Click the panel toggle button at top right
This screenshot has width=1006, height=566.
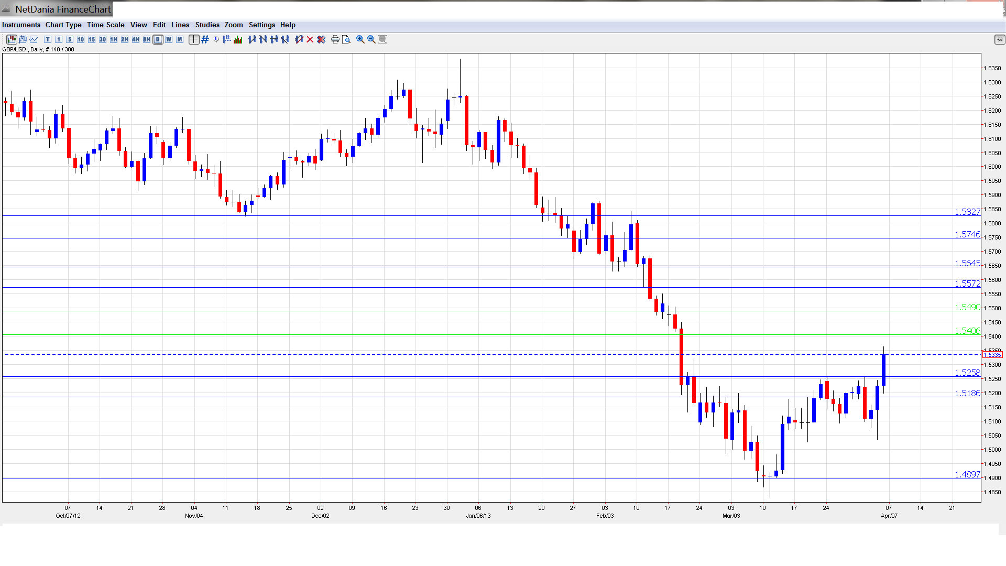click(x=999, y=39)
